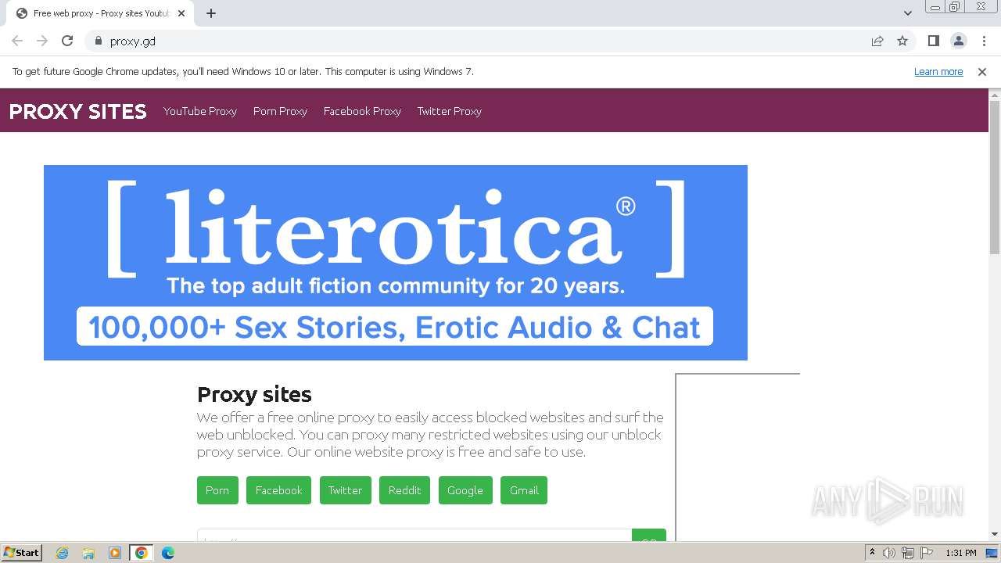This screenshot has width=1001, height=563.
Task: Bookmark this page with the star
Action: click(x=902, y=41)
